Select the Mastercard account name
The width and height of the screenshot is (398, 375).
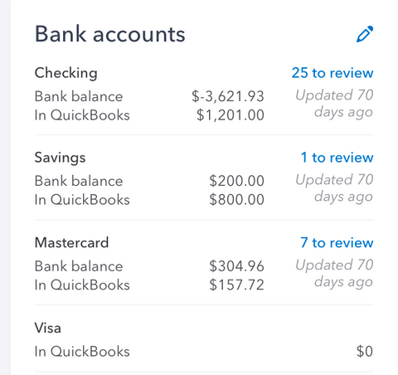[71, 243]
